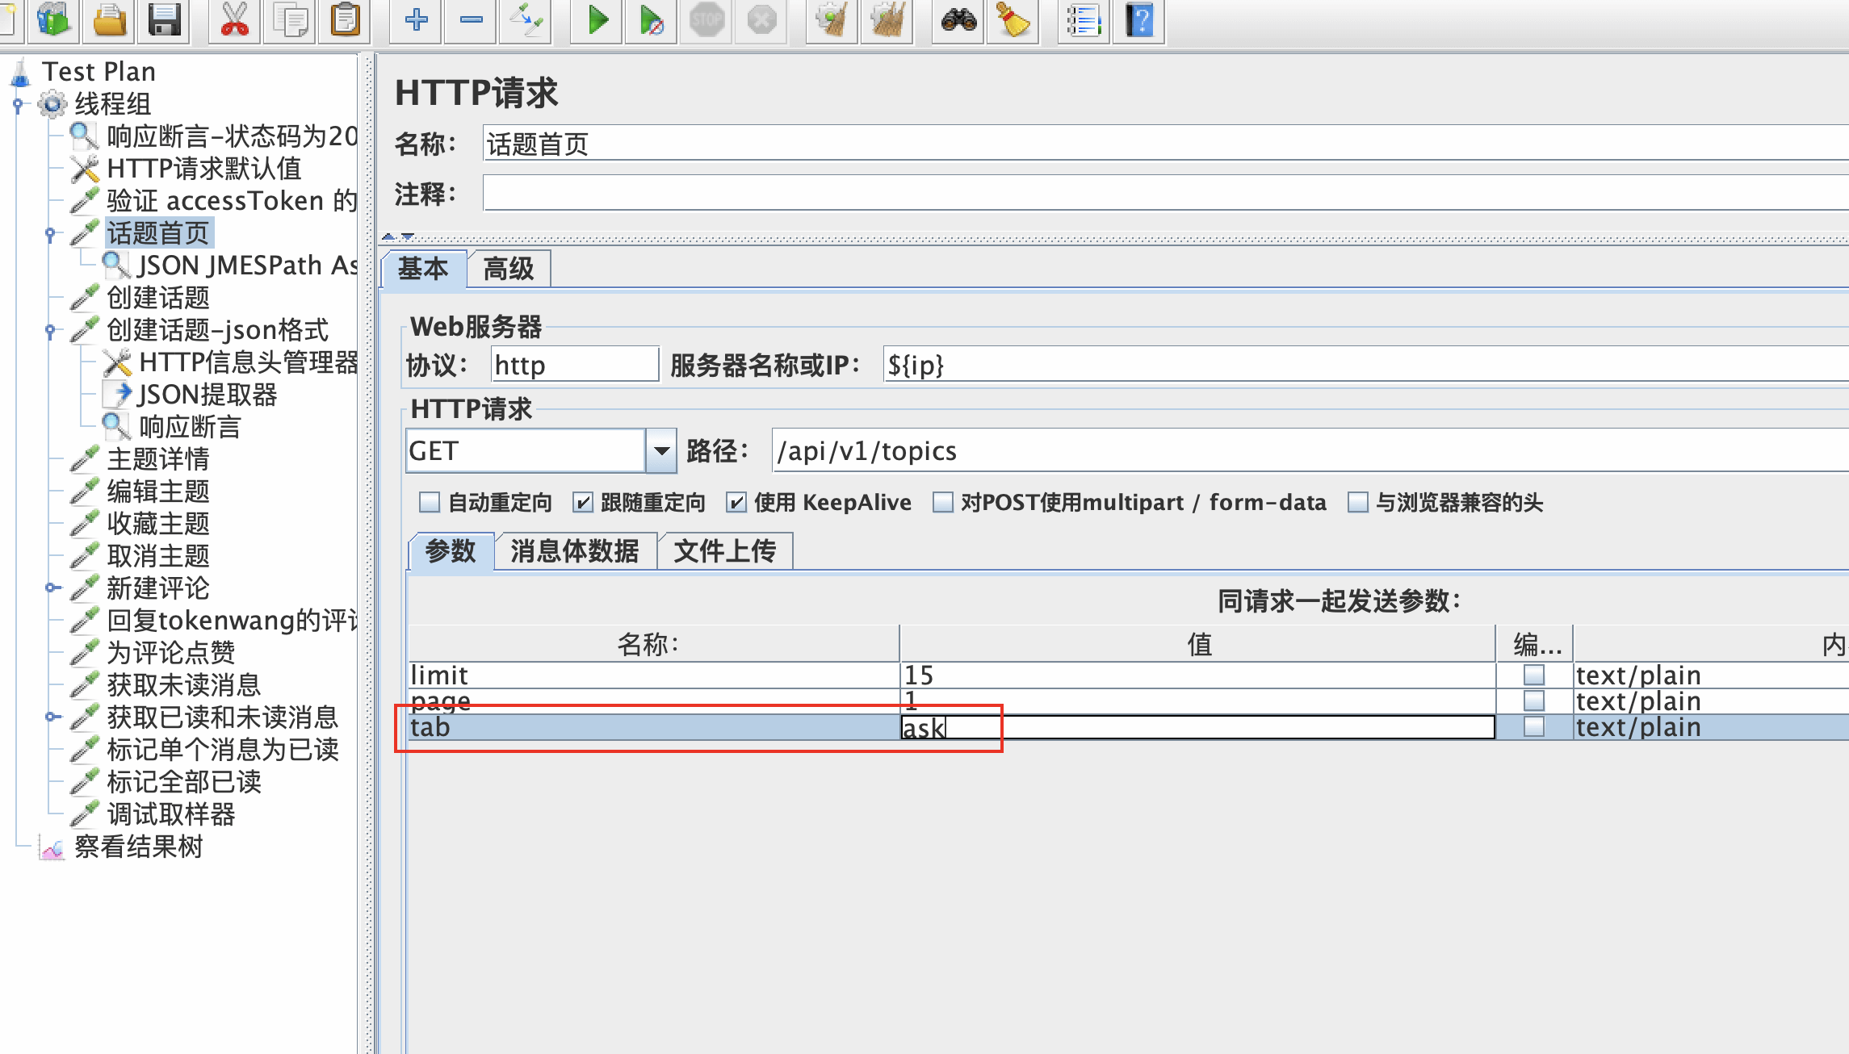
Task: Expand the 新建评论 tree node
Action: 51,588
